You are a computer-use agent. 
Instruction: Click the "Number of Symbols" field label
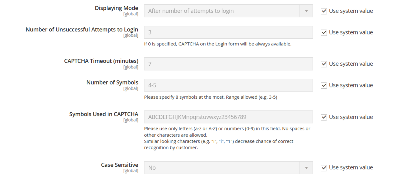click(112, 82)
